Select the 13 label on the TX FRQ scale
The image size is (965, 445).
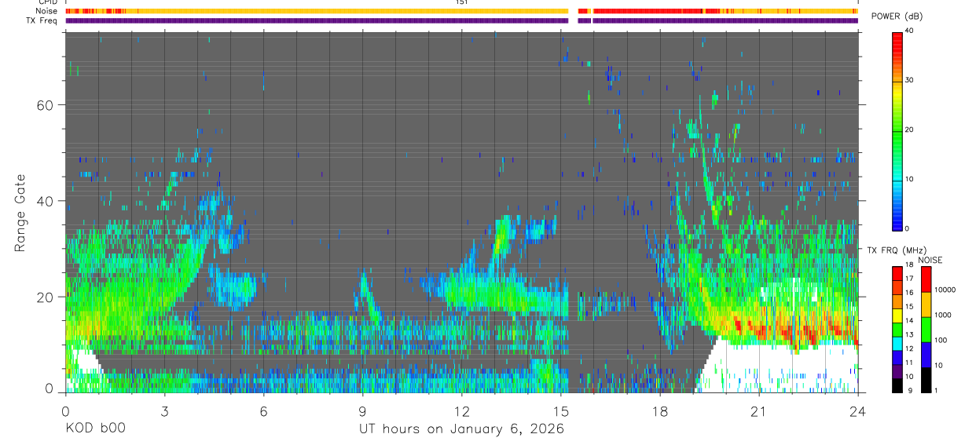click(x=910, y=334)
